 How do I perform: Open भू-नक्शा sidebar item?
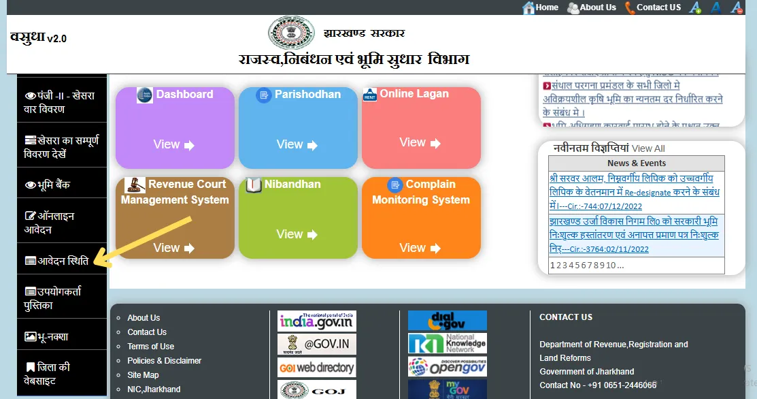[62, 336]
